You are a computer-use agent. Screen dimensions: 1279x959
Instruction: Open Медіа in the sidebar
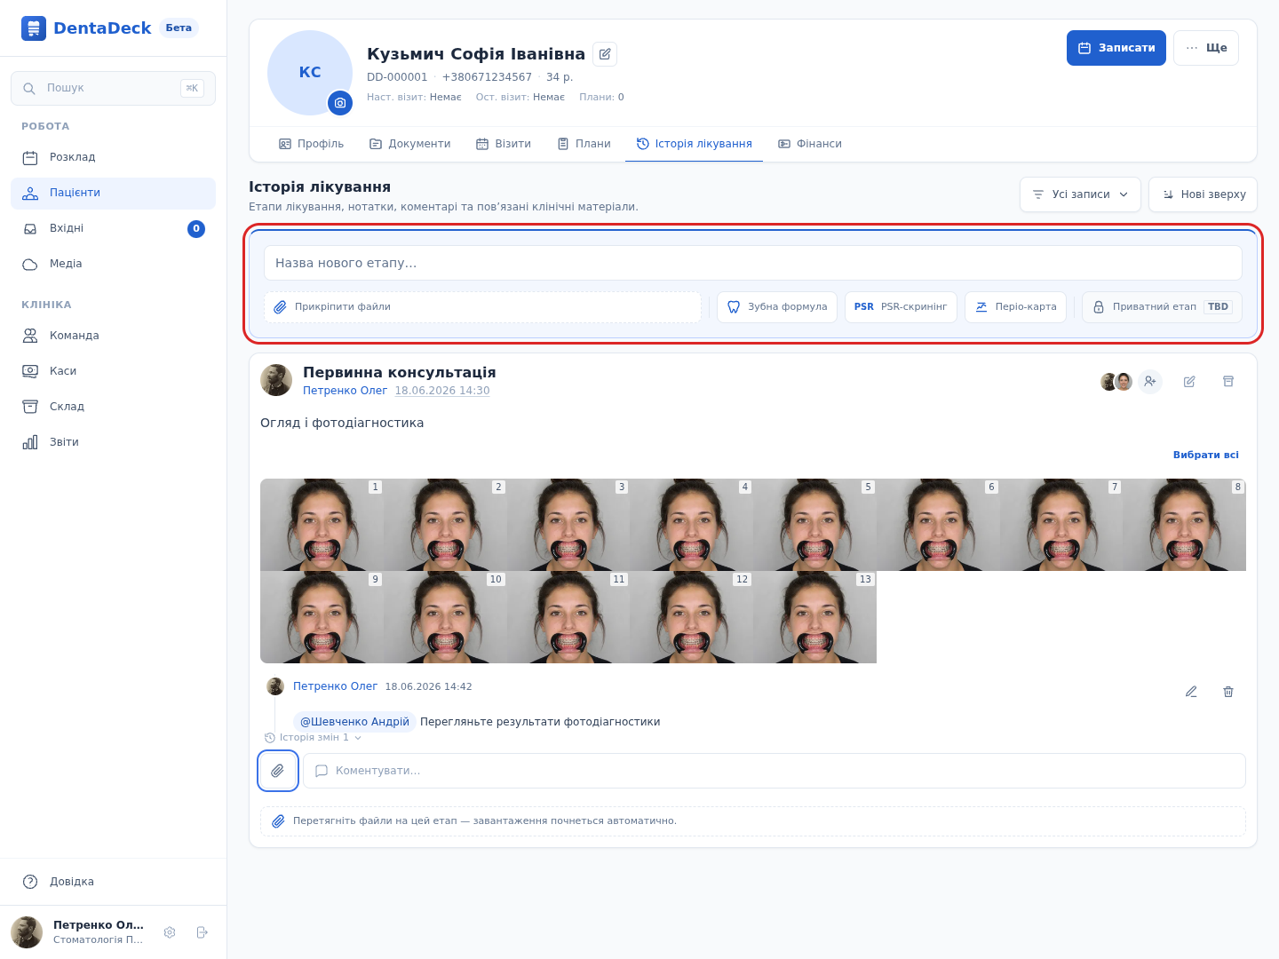click(x=113, y=264)
